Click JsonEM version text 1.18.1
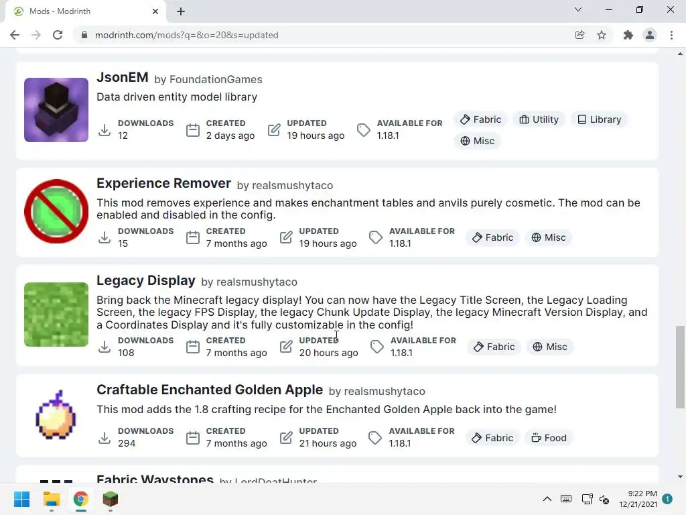The height and width of the screenshot is (515, 686). 388,135
